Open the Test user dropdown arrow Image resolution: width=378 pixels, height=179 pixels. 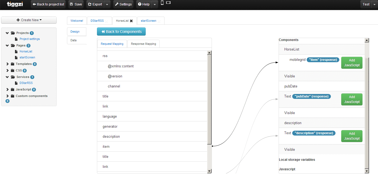coord(374,4)
